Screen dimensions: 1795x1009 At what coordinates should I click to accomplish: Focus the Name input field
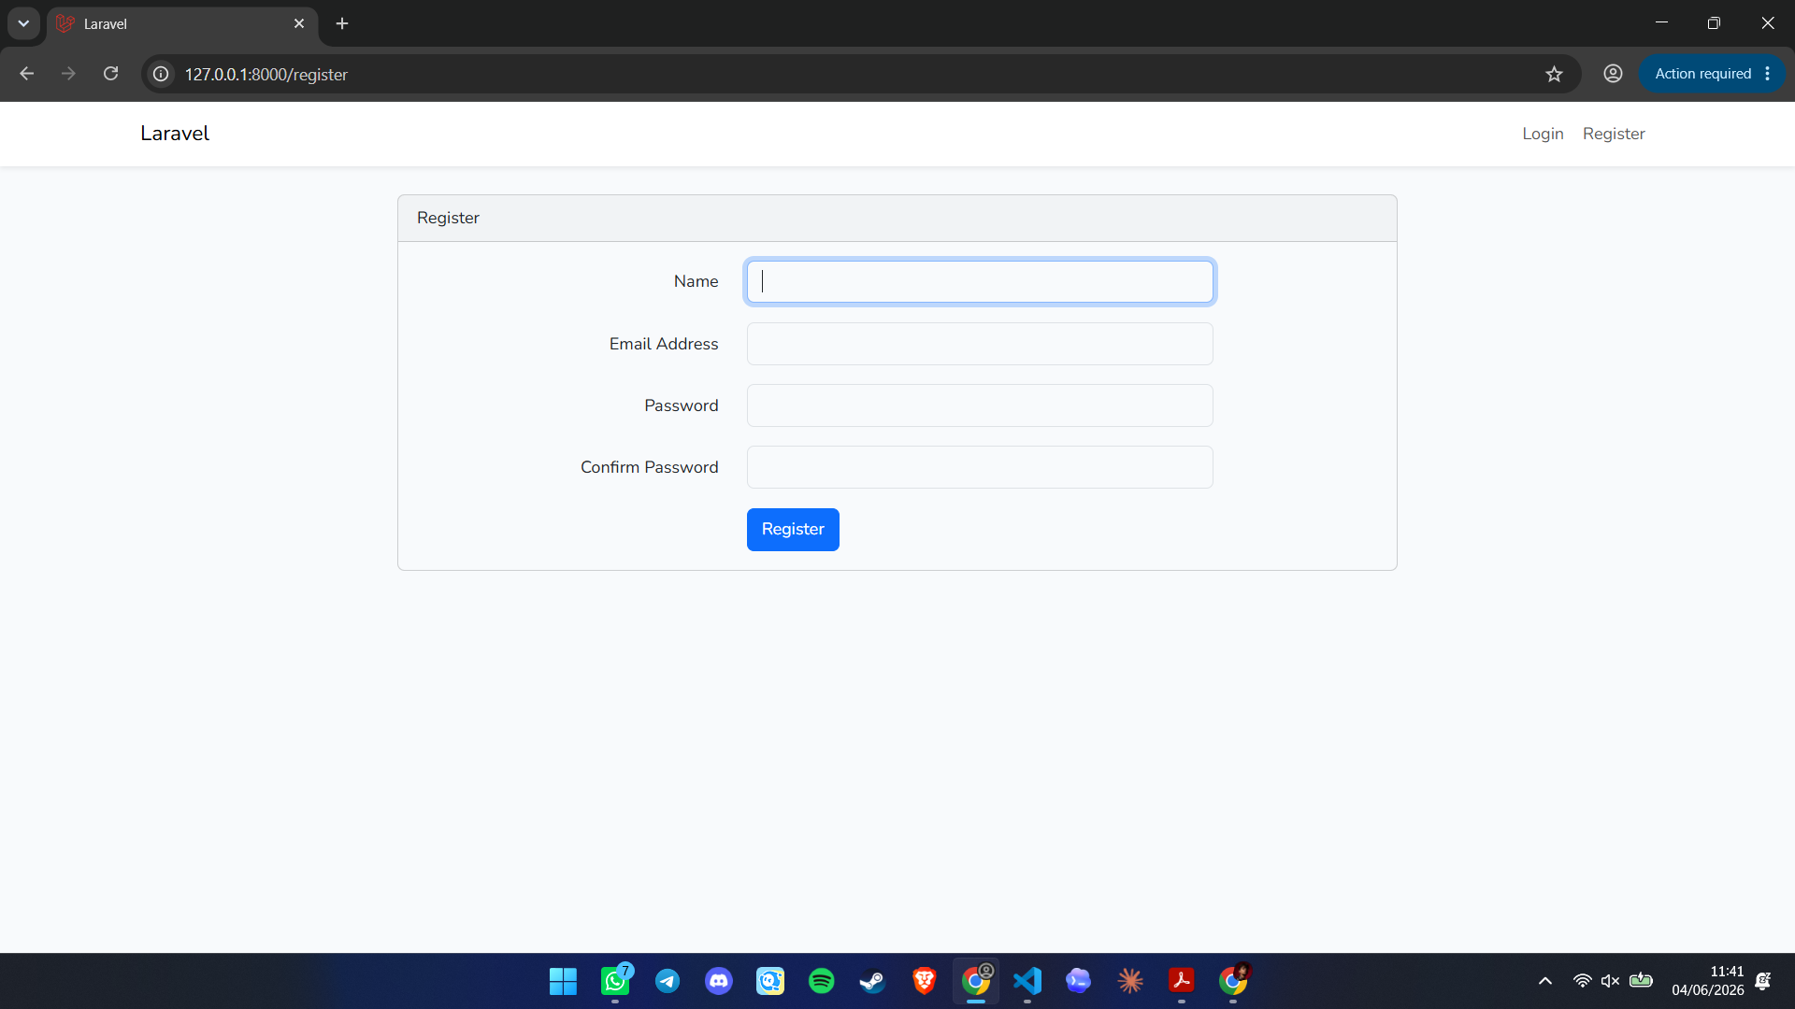980,282
